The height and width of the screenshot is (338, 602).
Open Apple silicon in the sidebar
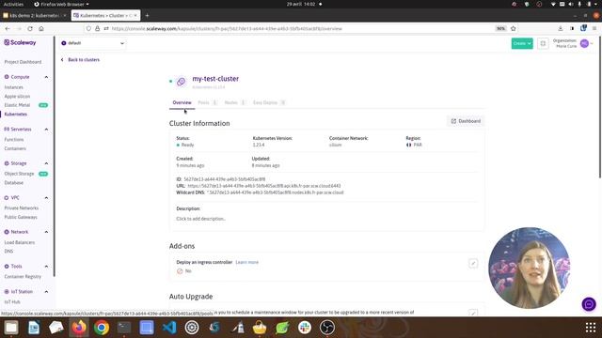pyautogui.click(x=17, y=97)
